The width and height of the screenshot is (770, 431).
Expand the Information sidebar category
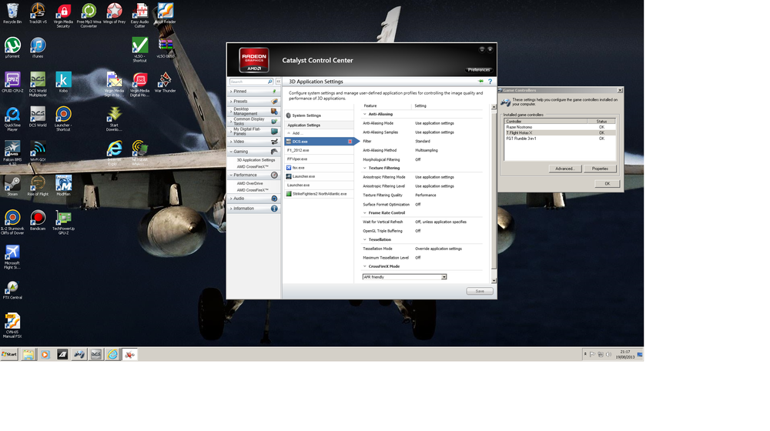pos(254,208)
